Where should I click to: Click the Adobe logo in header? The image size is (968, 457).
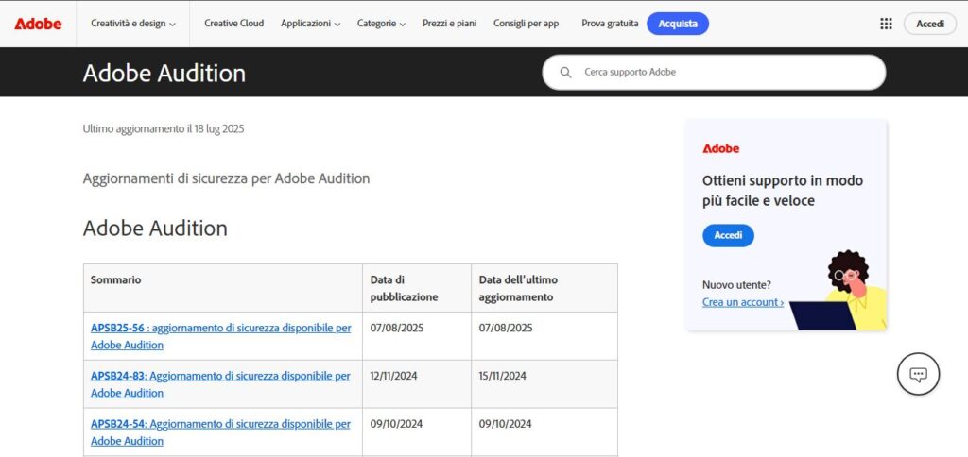click(x=38, y=24)
